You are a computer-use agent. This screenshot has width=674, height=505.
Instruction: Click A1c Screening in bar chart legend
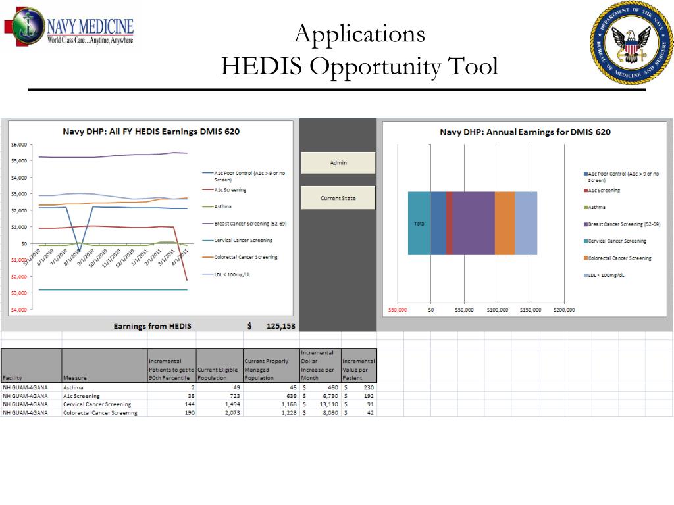click(x=602, y=190)
